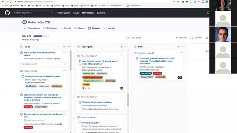Open the Marketplace nav item
This screenshot has width=237, height=133.
88,13
